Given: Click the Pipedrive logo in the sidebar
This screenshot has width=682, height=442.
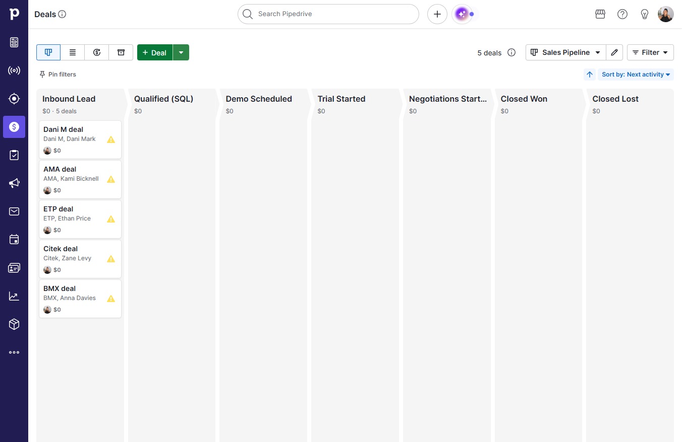Looking at the screenshot, I should tap(14, 14).
